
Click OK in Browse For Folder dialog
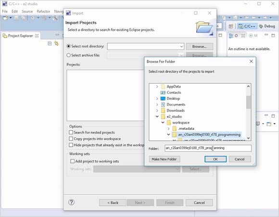point(216,159)
